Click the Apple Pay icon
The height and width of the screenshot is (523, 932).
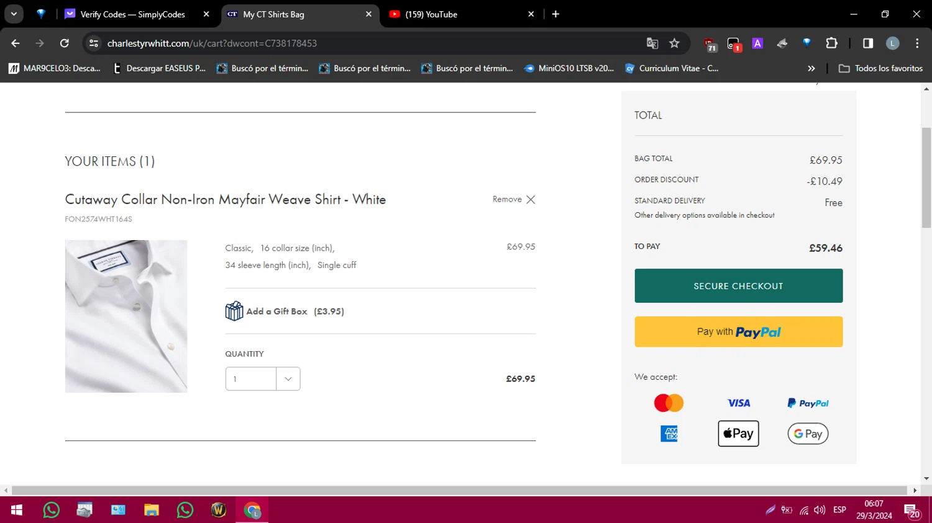pyautogui.click(x=738, y=434)
